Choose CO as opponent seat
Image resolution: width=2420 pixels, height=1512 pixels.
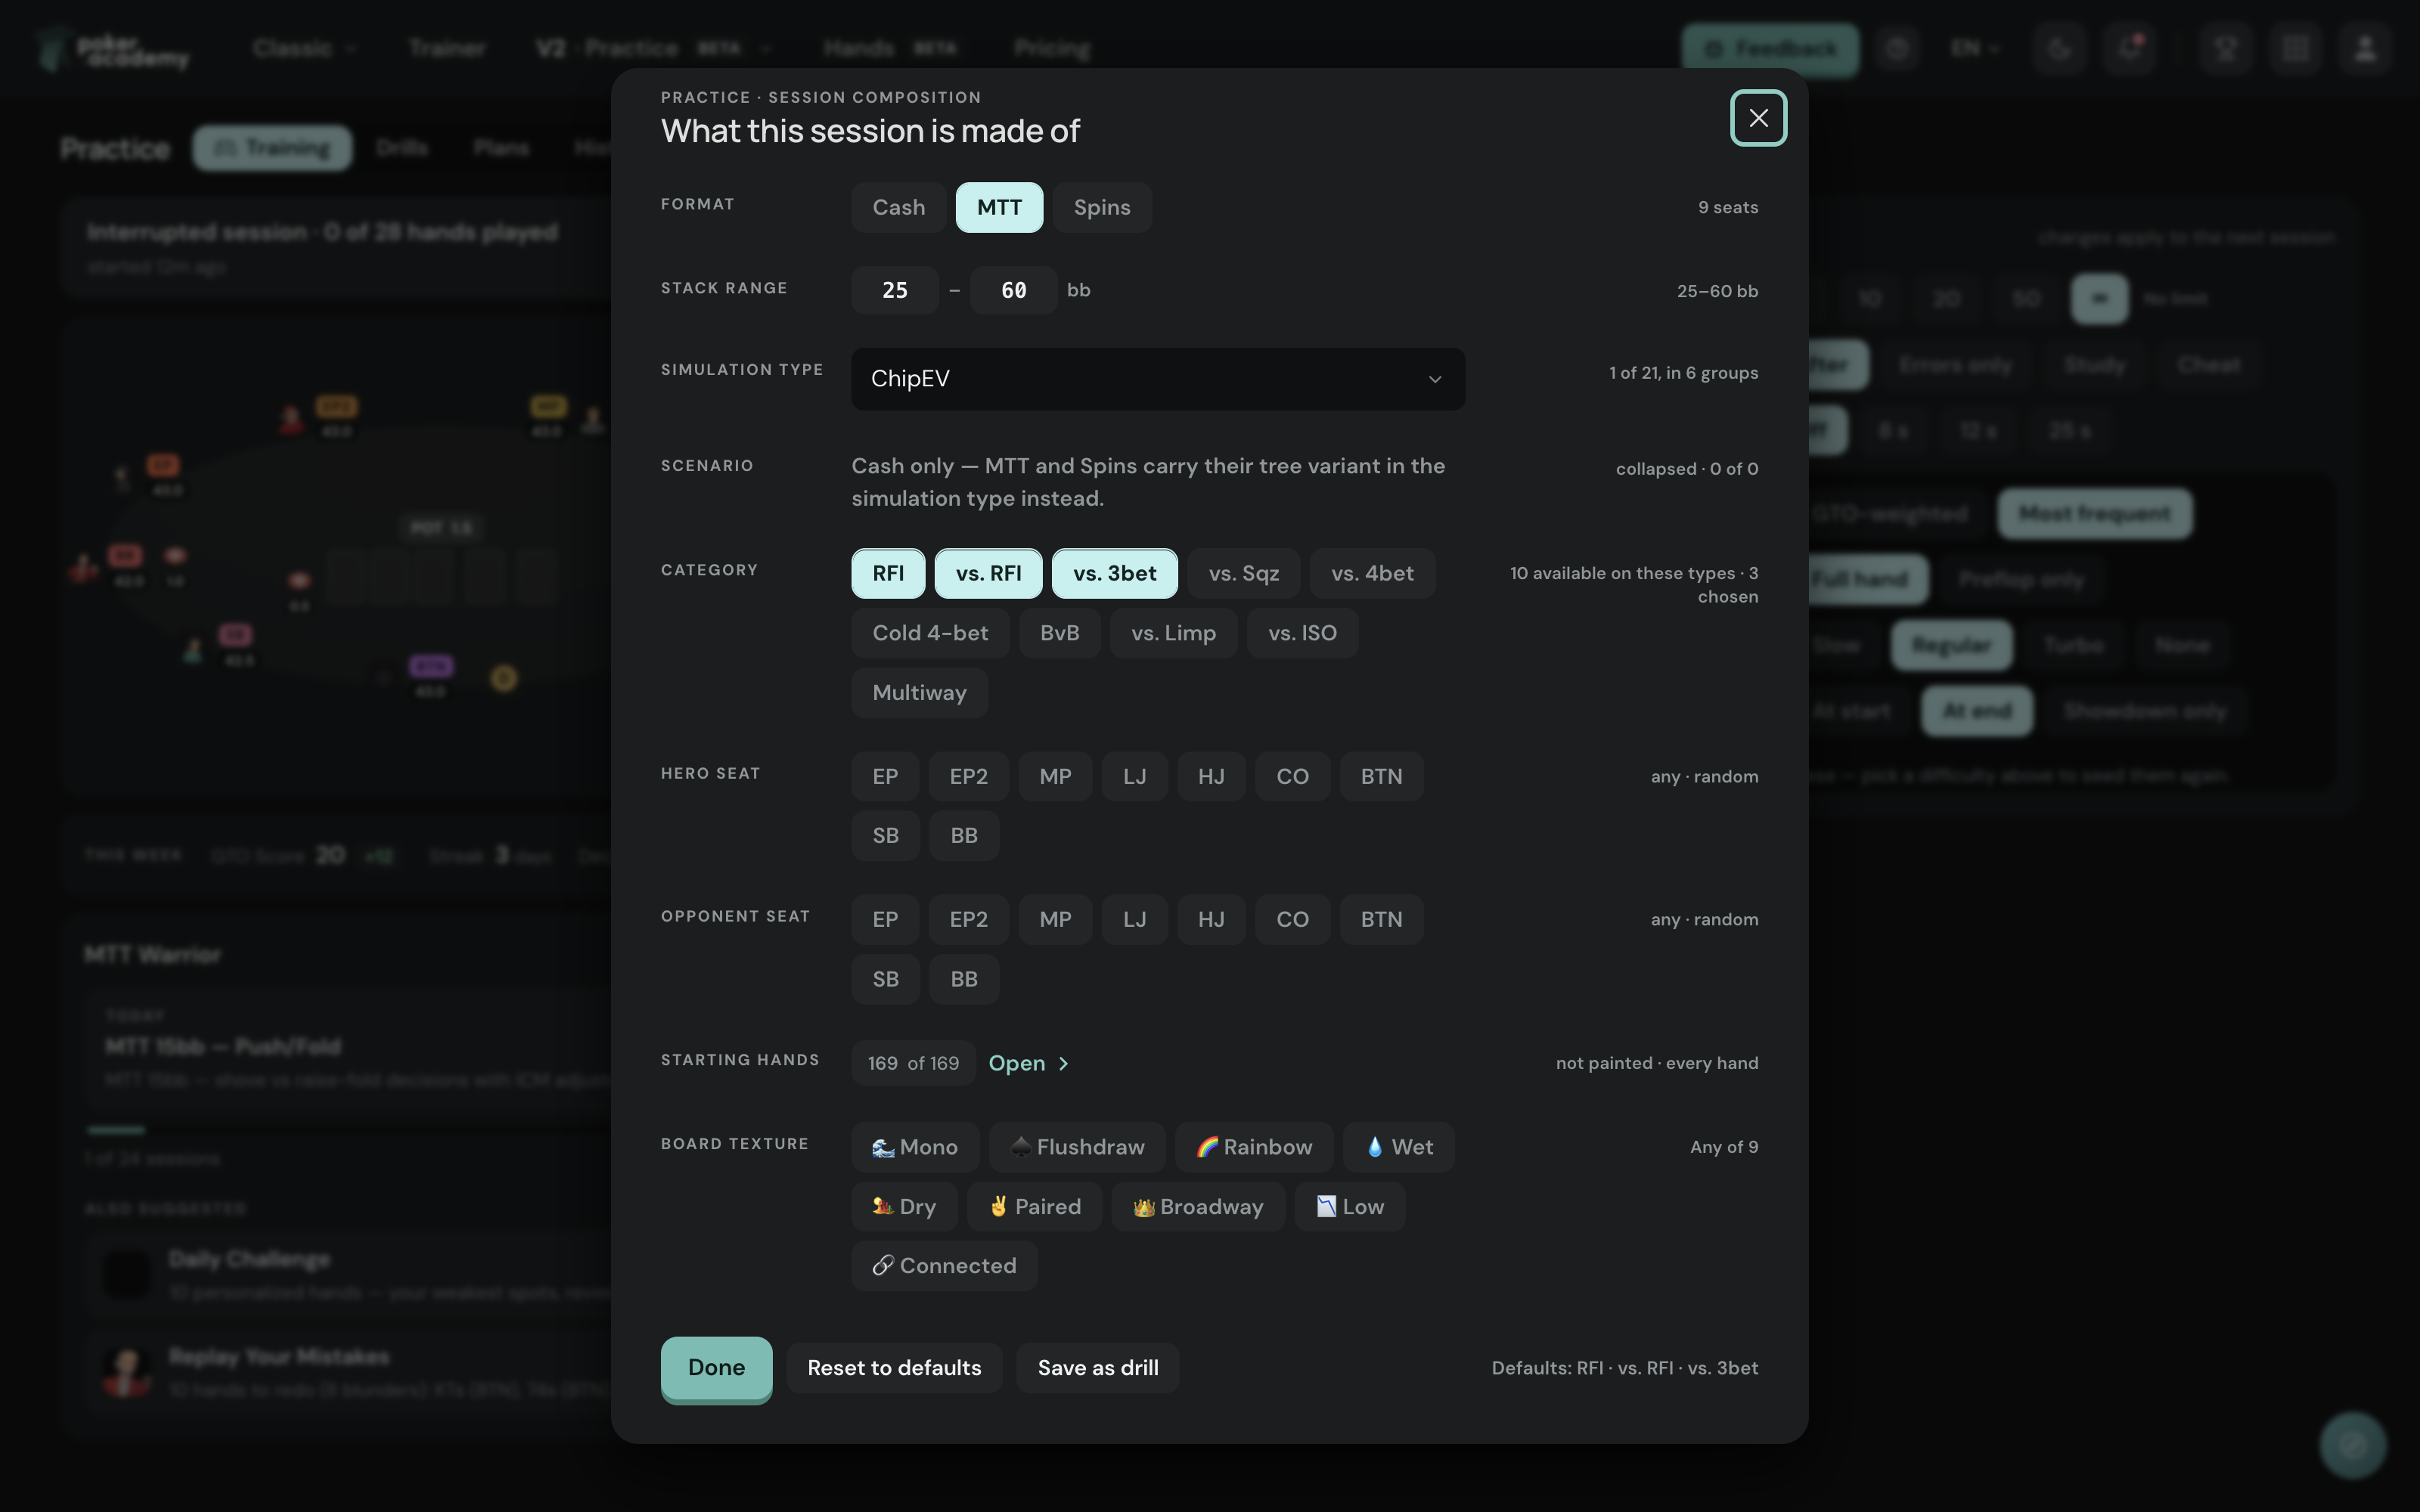[x=1292, y=919]
